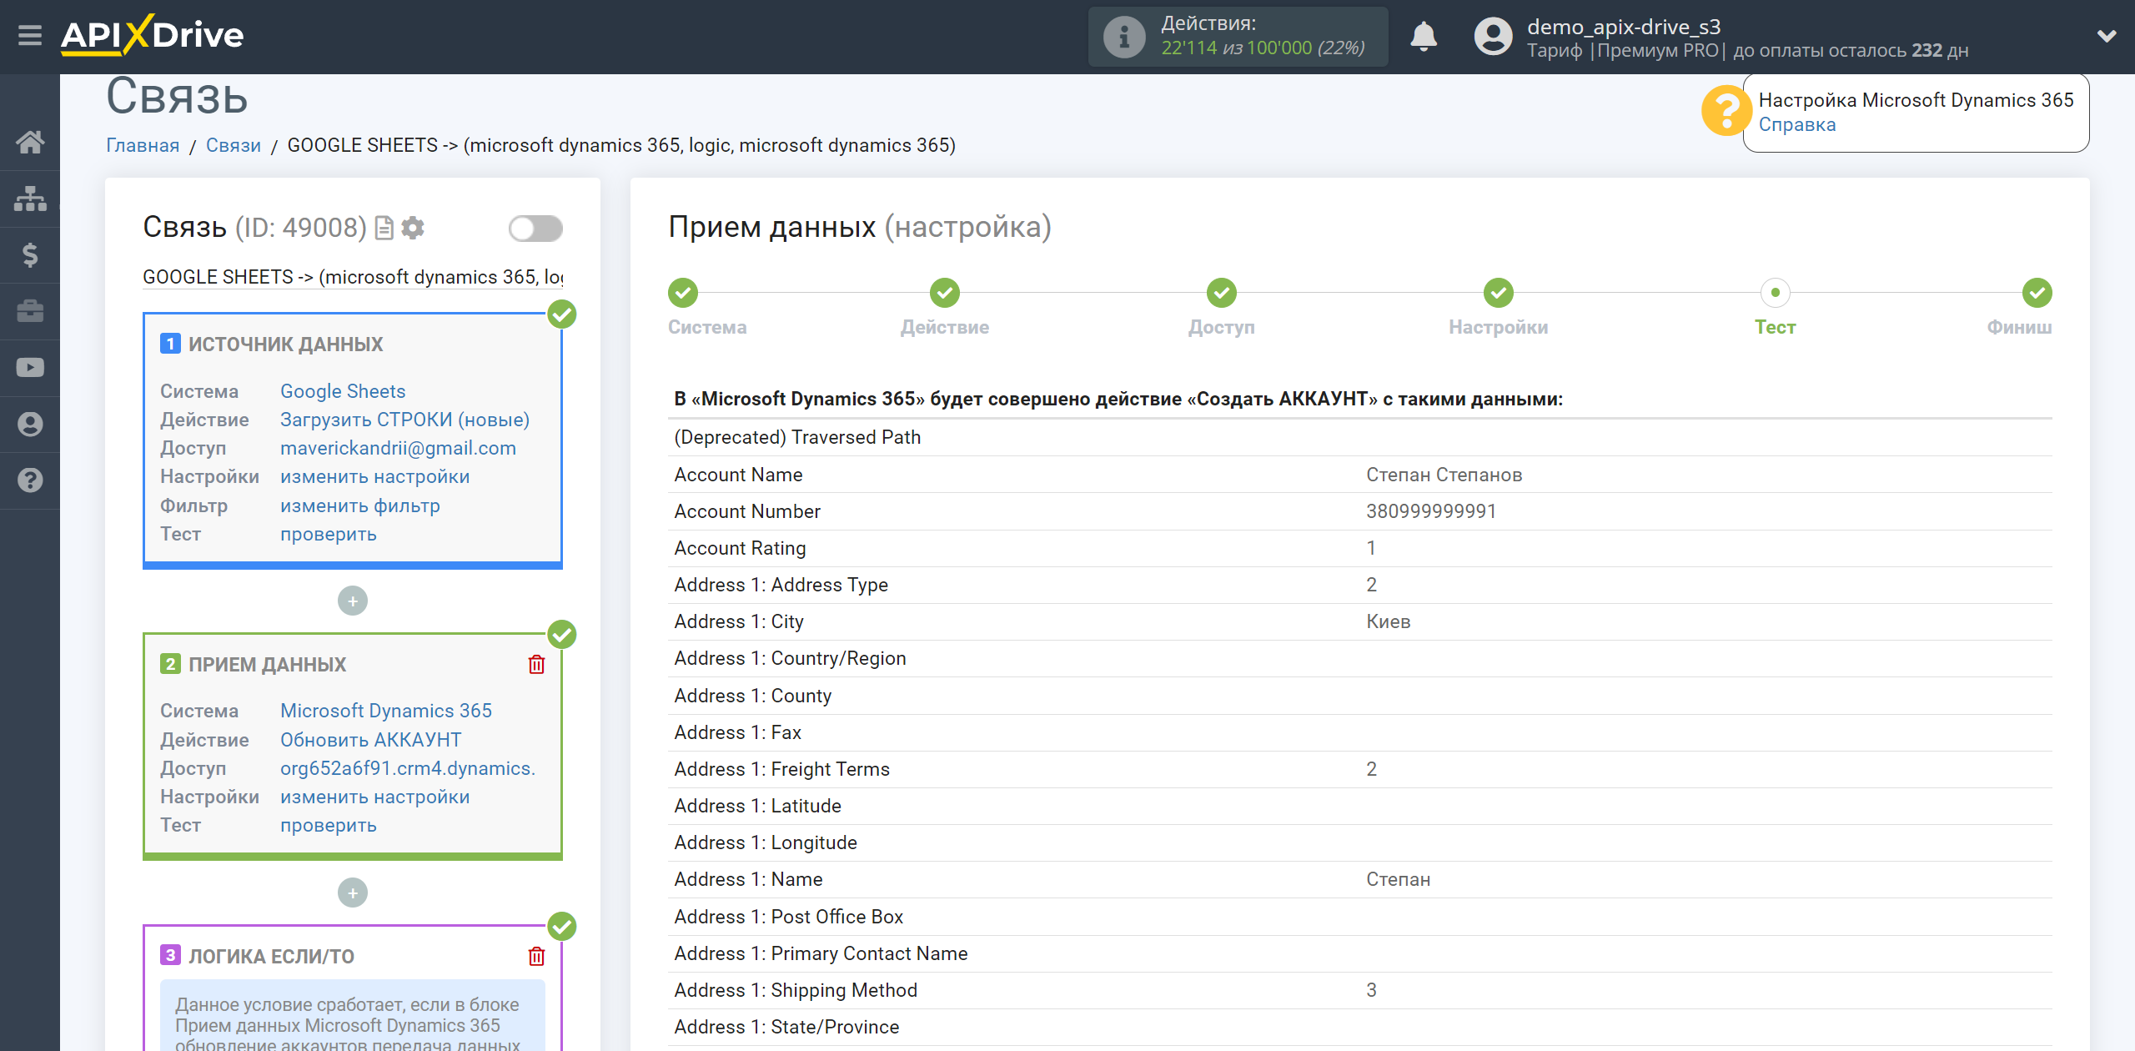
Task: Open Microsoft Dynamics 365 system link
Action: [x=386, y=711]
